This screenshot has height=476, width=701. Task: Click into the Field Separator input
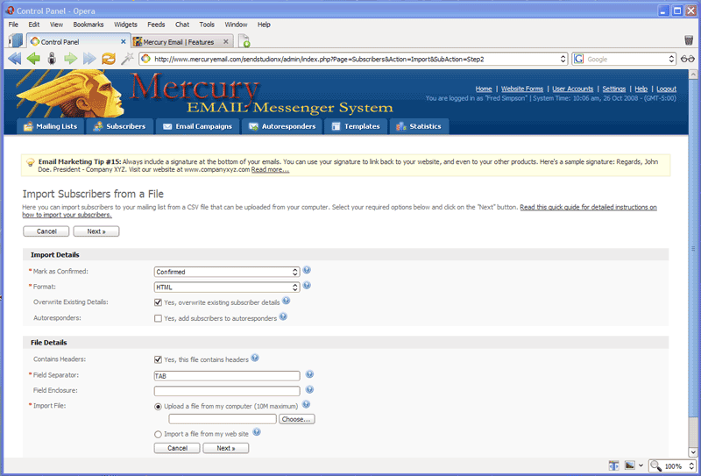(227, 376)
